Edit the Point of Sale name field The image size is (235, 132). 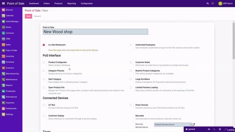pos(95,32)
